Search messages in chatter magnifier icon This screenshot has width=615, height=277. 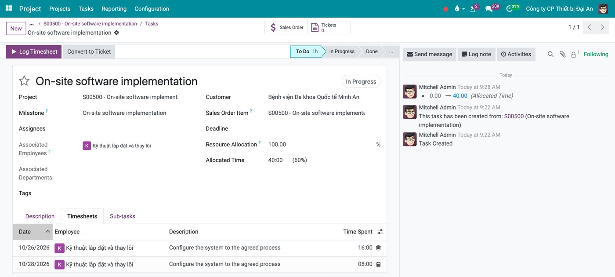pos(550,54)
